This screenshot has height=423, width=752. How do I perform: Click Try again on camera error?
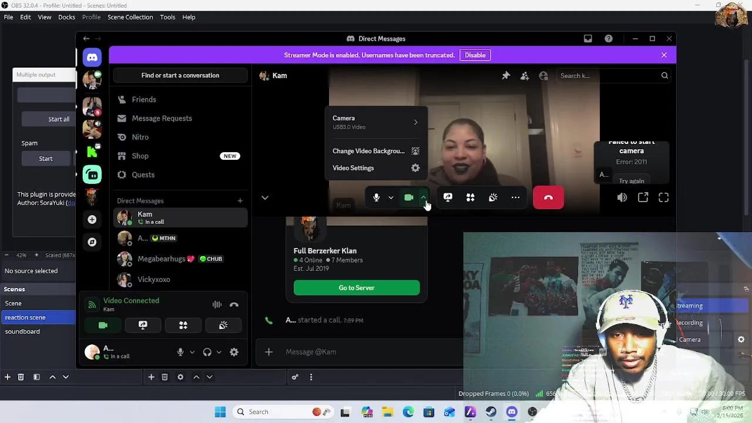[632, 181]
